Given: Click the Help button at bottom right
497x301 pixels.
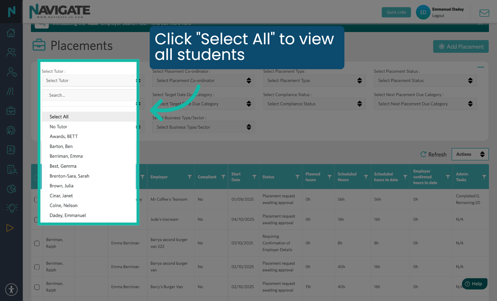Looking at the screenshot, I should 474,284.
